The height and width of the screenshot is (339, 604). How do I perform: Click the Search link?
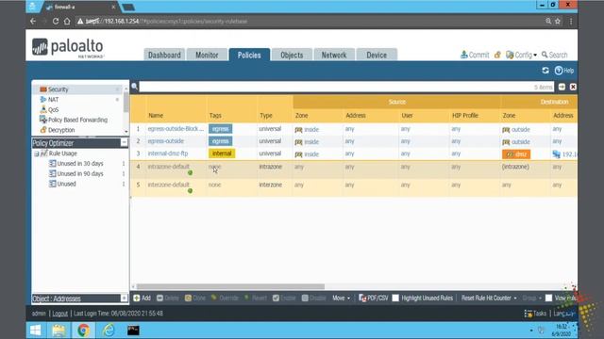tap(554, 55)
